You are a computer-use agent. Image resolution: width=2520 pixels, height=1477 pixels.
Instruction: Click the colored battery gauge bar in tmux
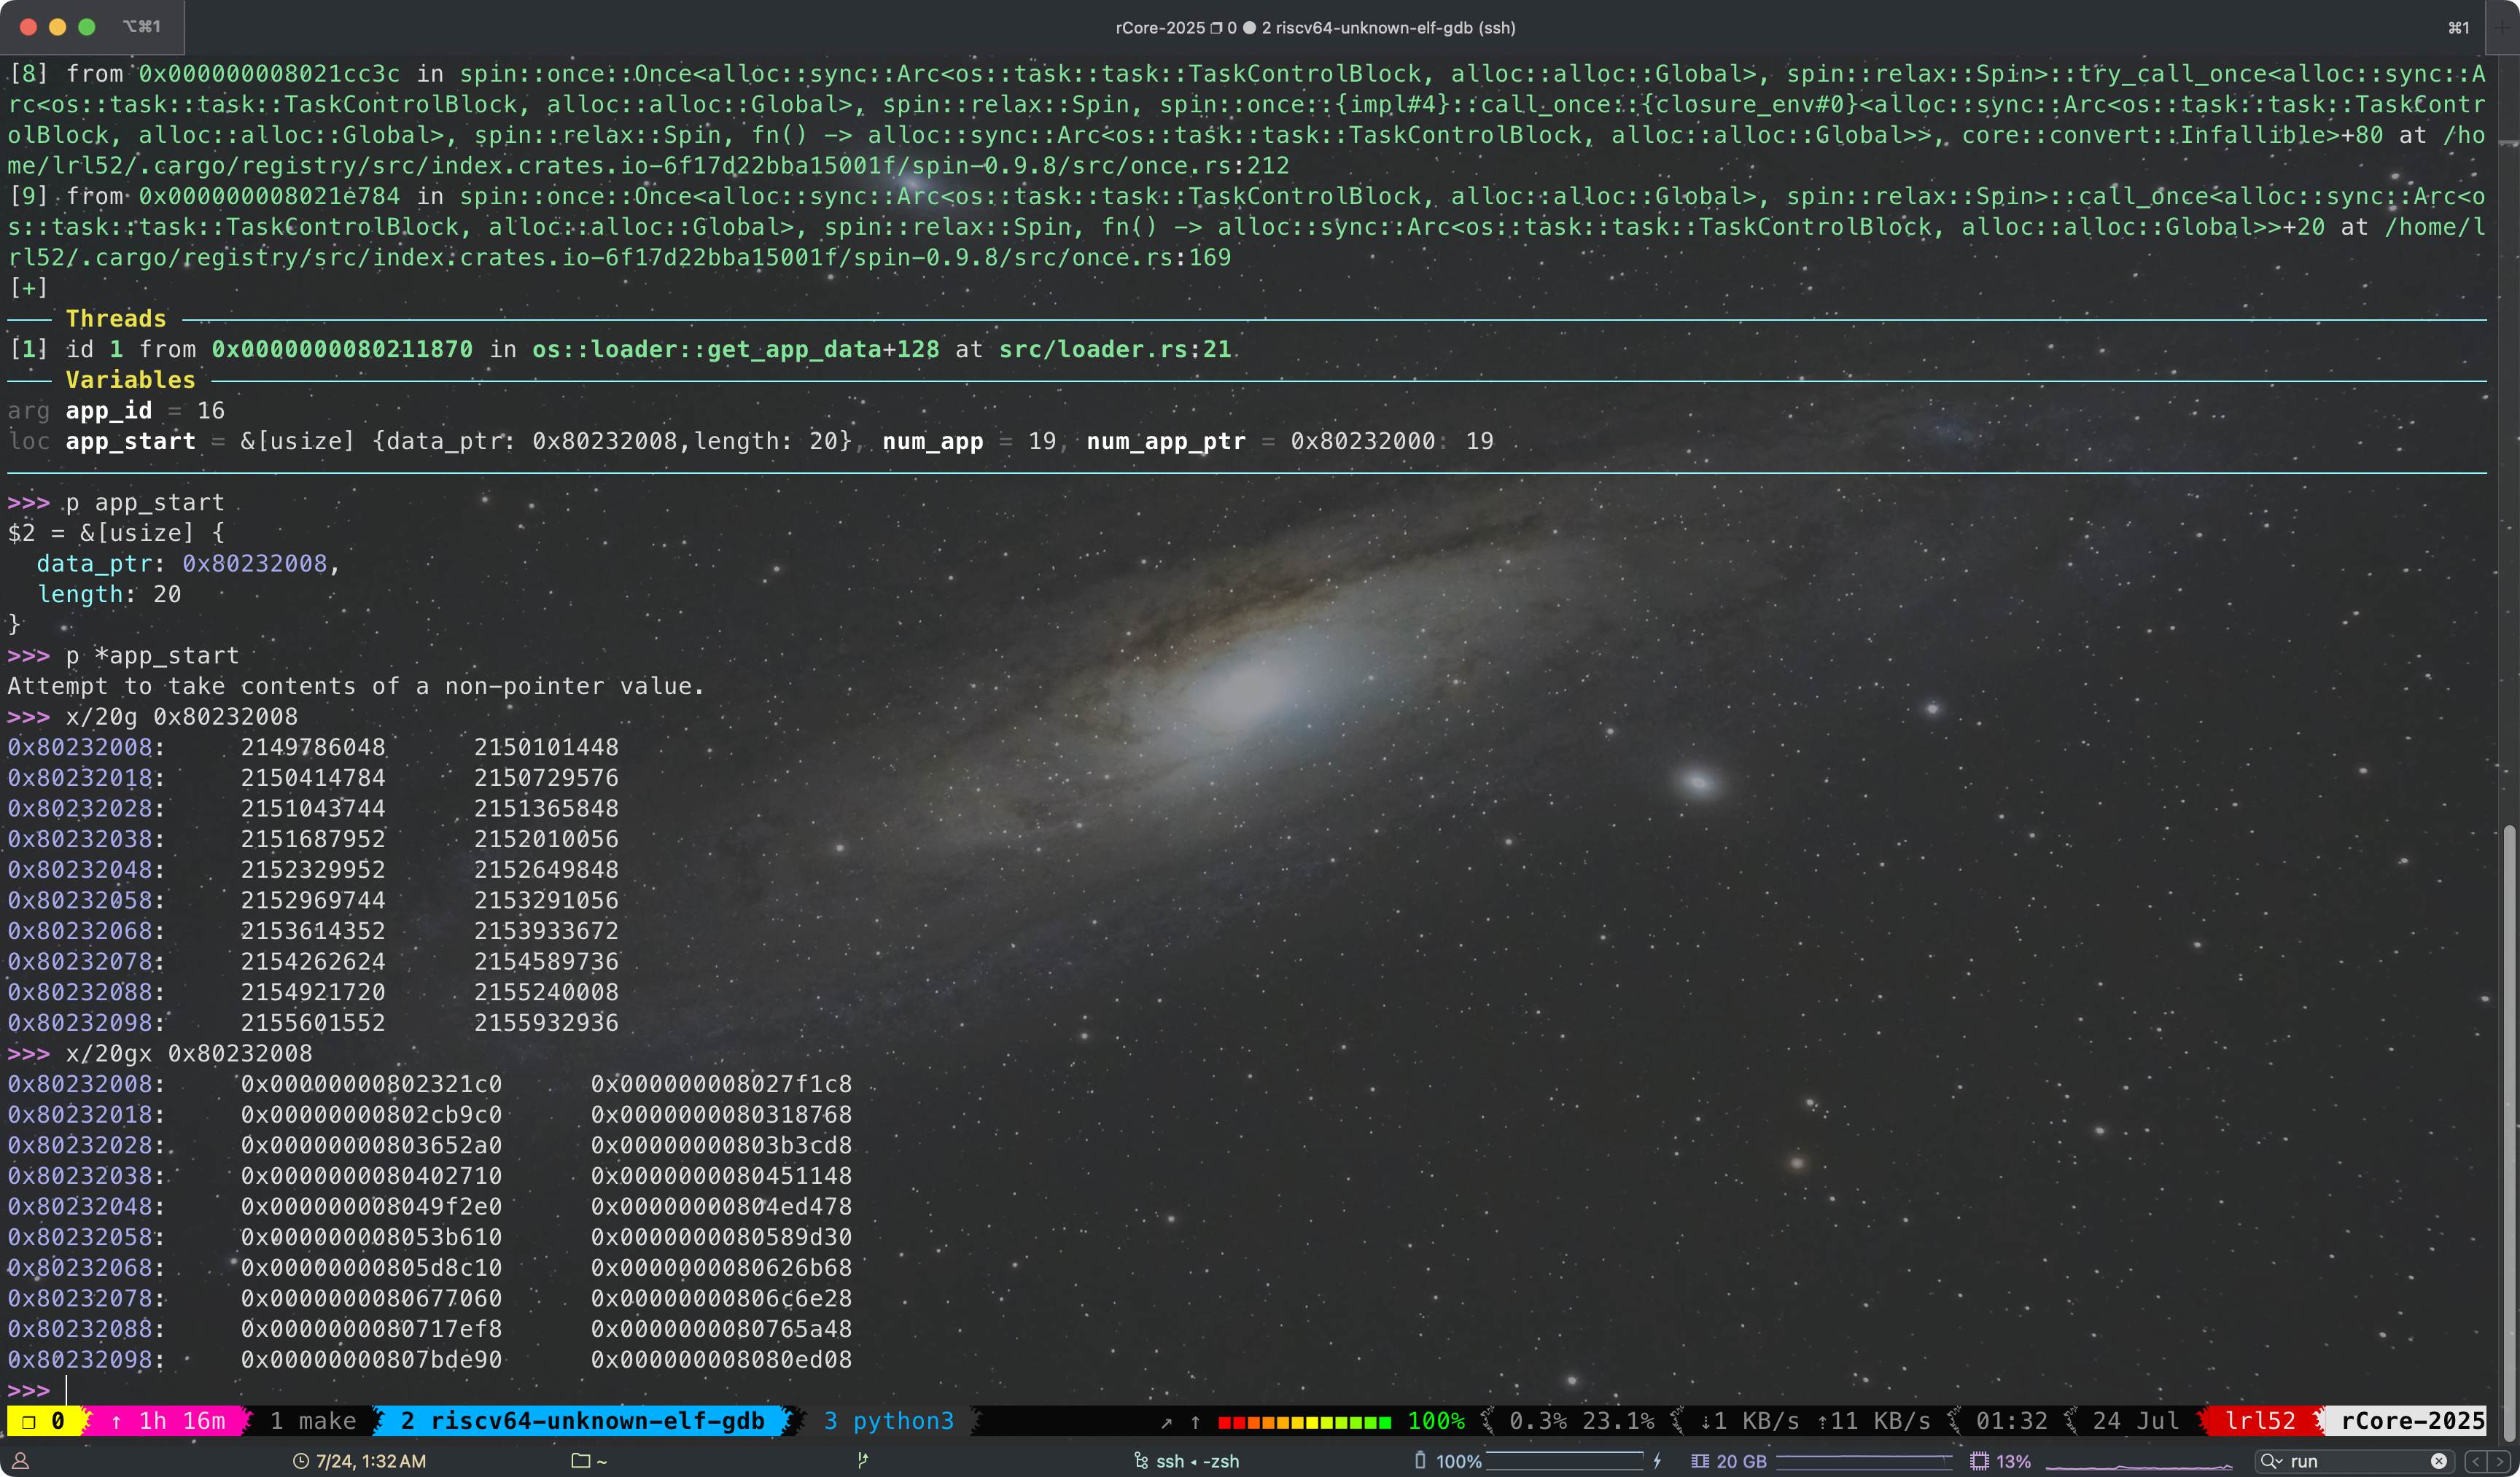[1304, 1422]
